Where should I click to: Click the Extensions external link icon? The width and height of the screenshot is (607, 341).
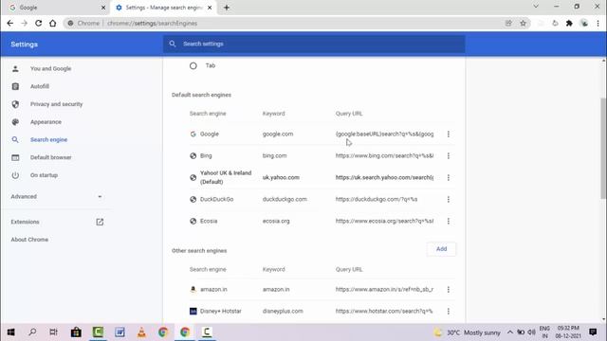[x=100, y=222]
